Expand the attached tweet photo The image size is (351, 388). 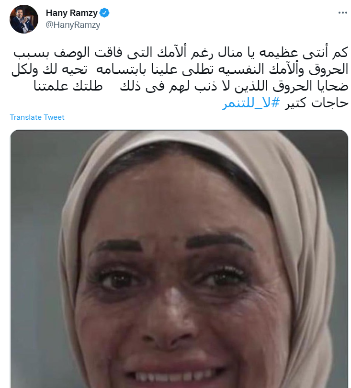point(179,259)
